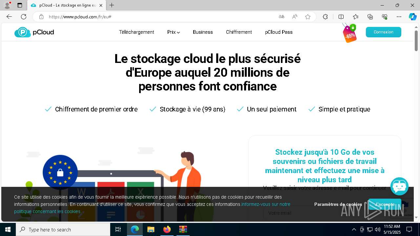Open the Favorites list
This screenshot has height=236, width=420.
[x=356, y=17]
